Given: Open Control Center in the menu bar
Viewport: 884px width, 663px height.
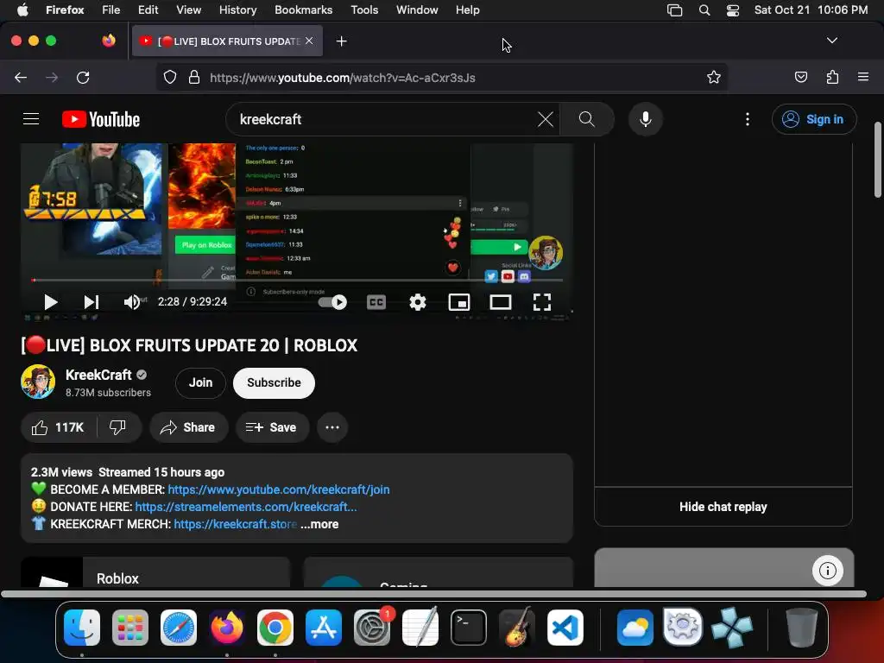Looking at the screenshot, I should point(732,9).
